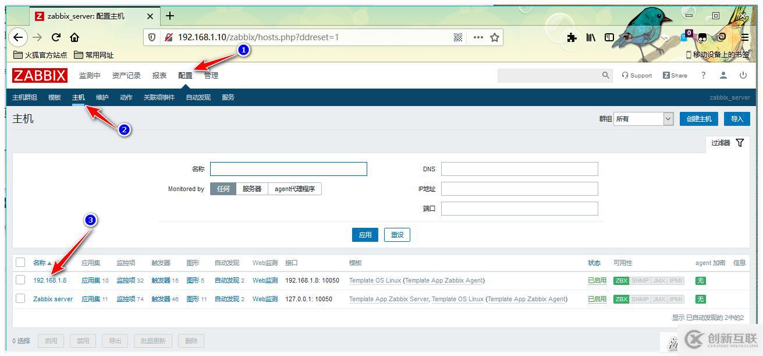Click the green ZBX availability indicator
Viewport: 763px width, 356px height.
click(x=621, y=280)
